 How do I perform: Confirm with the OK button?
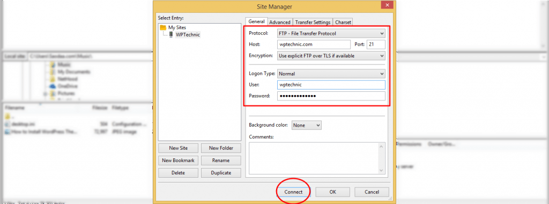coord(332,192)
